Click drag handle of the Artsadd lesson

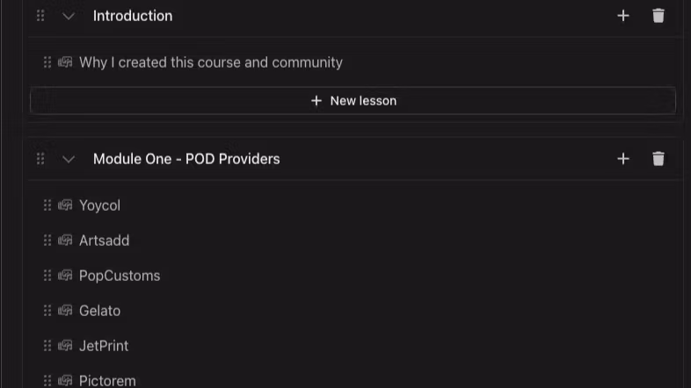(x=47, y=241)
